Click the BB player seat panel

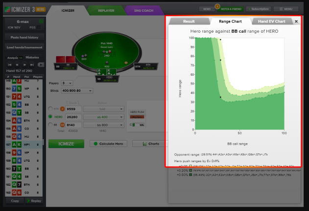(66, 66)
